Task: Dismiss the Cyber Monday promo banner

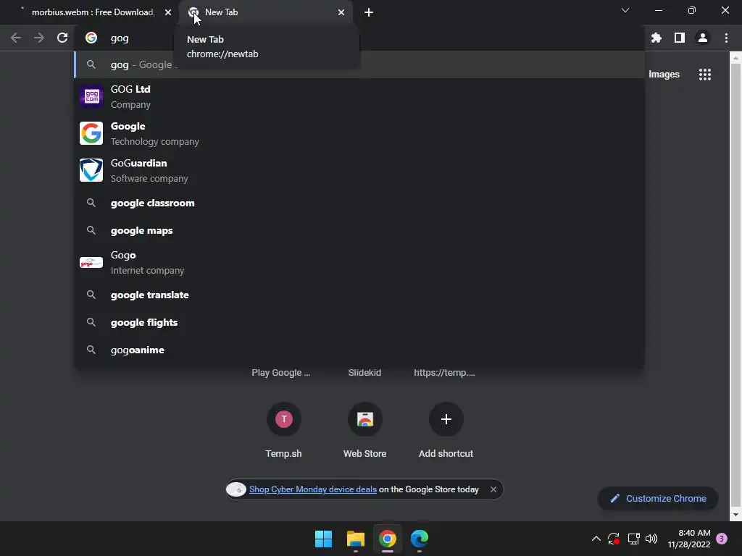Action: pos(493,489)
